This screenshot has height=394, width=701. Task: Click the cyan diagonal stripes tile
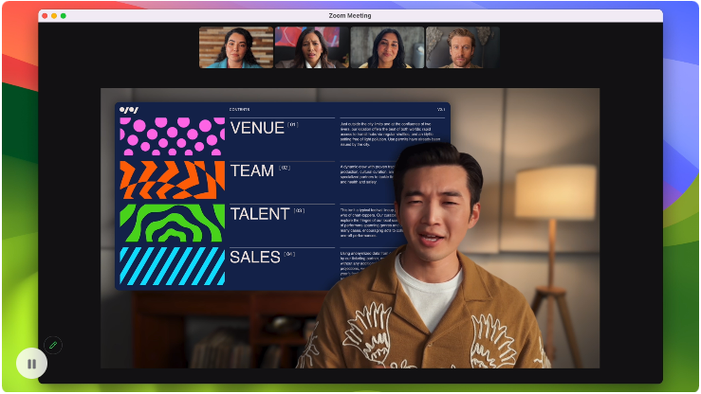pos(172,266)
